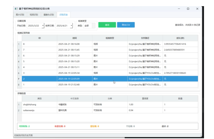Click duration value 2.645037889480591
Image resolution: width=214 pixels, height=139 pixels.
[x=174, y=50]
